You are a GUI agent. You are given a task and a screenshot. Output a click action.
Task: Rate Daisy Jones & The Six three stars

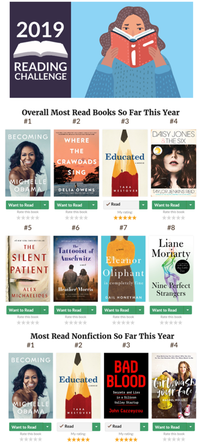click(x=174, y=218)
